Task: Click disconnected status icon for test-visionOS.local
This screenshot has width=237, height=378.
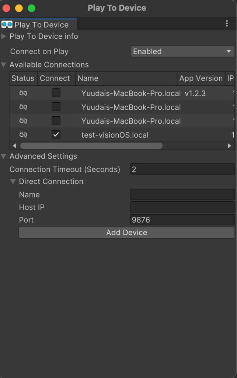Action: click(23, 134)
